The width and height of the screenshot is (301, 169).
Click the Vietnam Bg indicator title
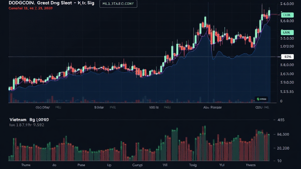pos(29,120)
